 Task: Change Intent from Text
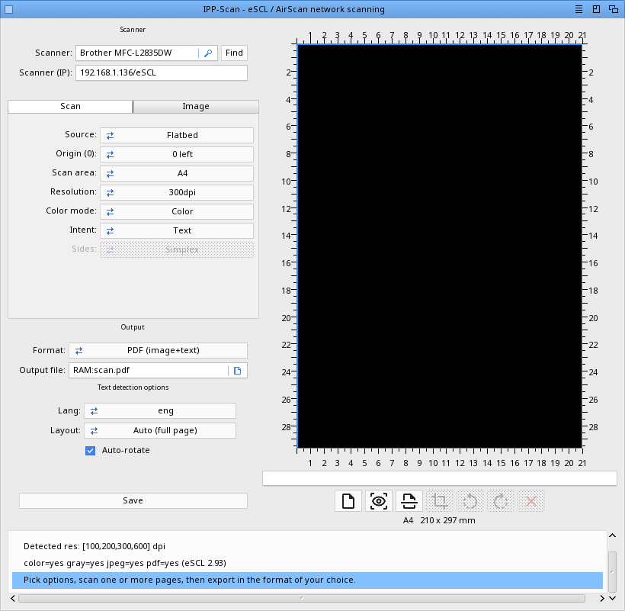pos(177,231)
